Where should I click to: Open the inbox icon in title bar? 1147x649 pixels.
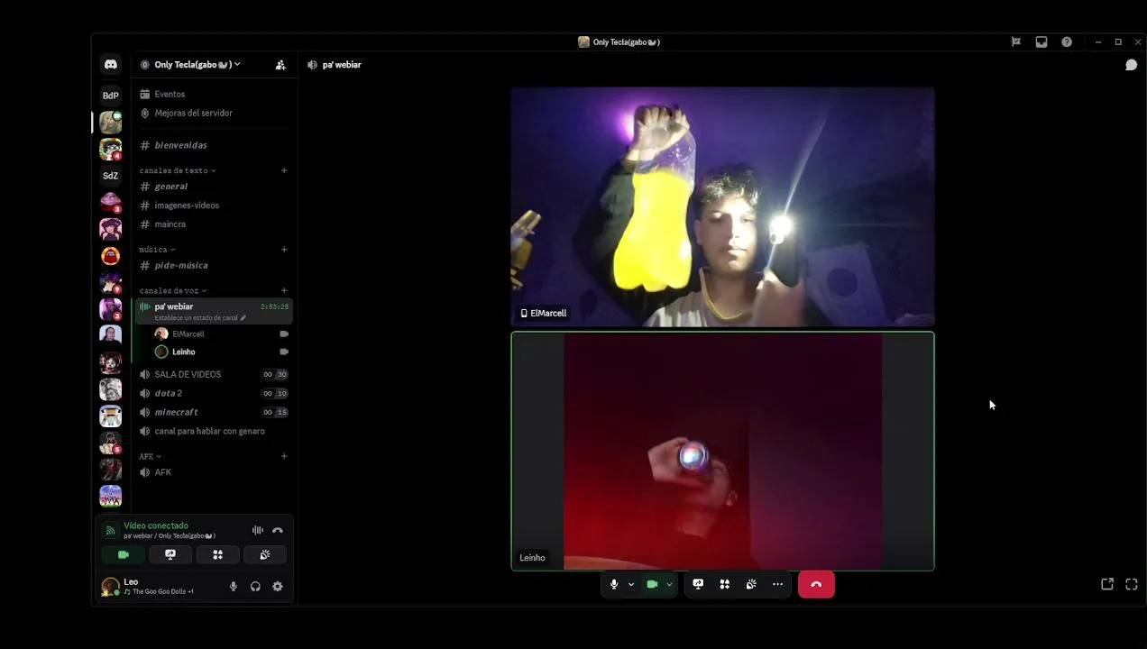[x=1041, y=41]
